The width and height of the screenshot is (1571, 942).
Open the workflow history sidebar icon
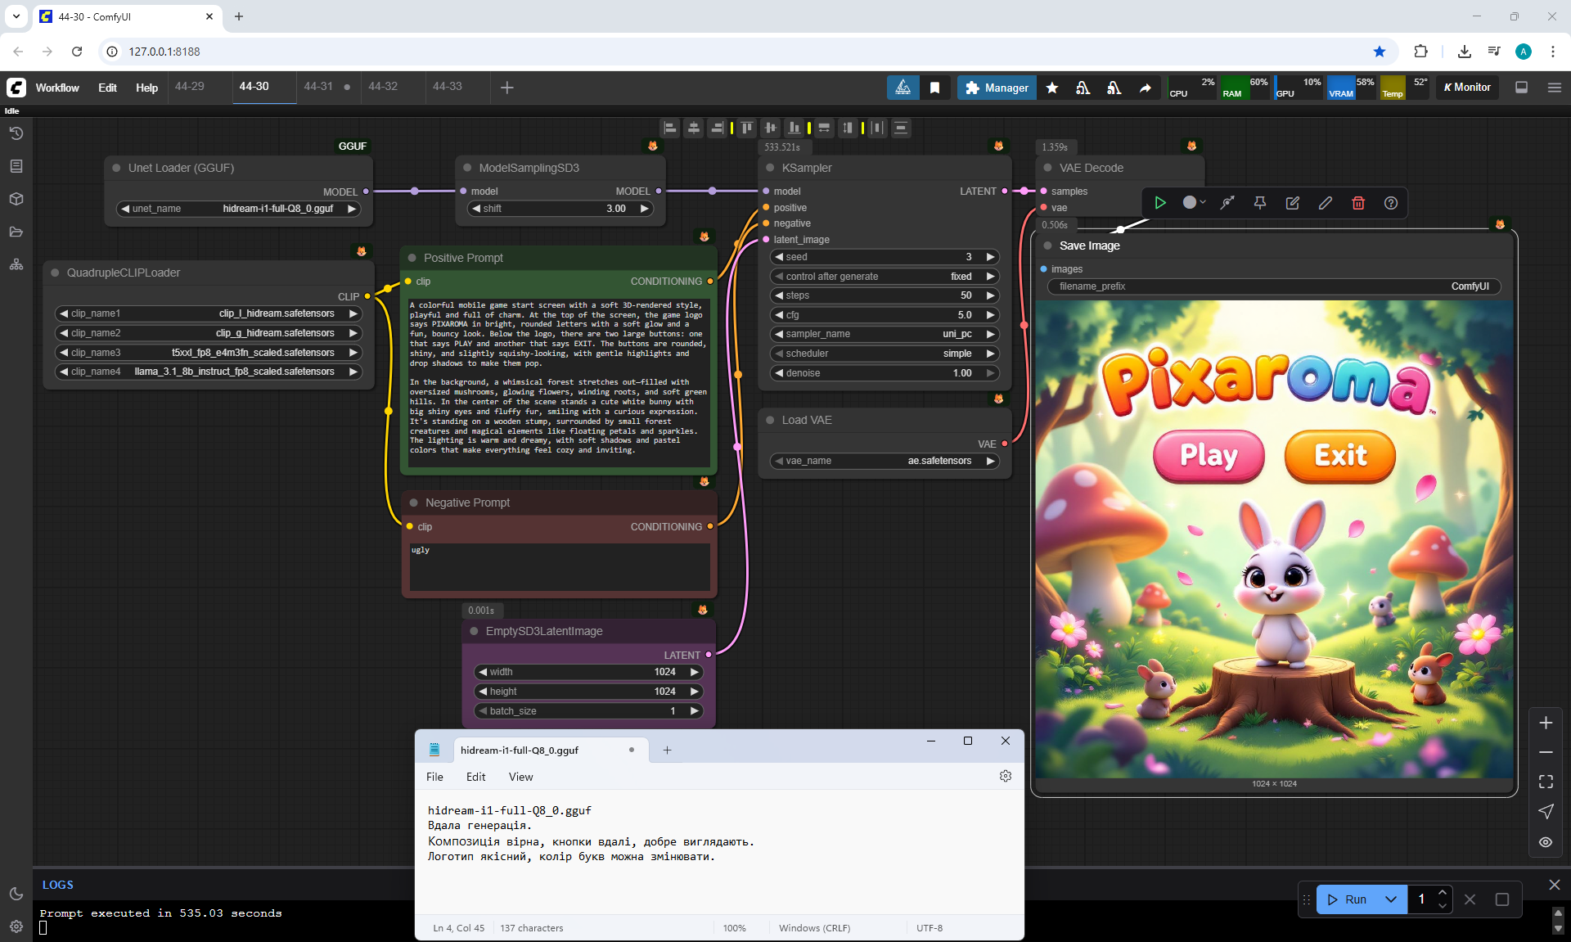pos(16,133)
